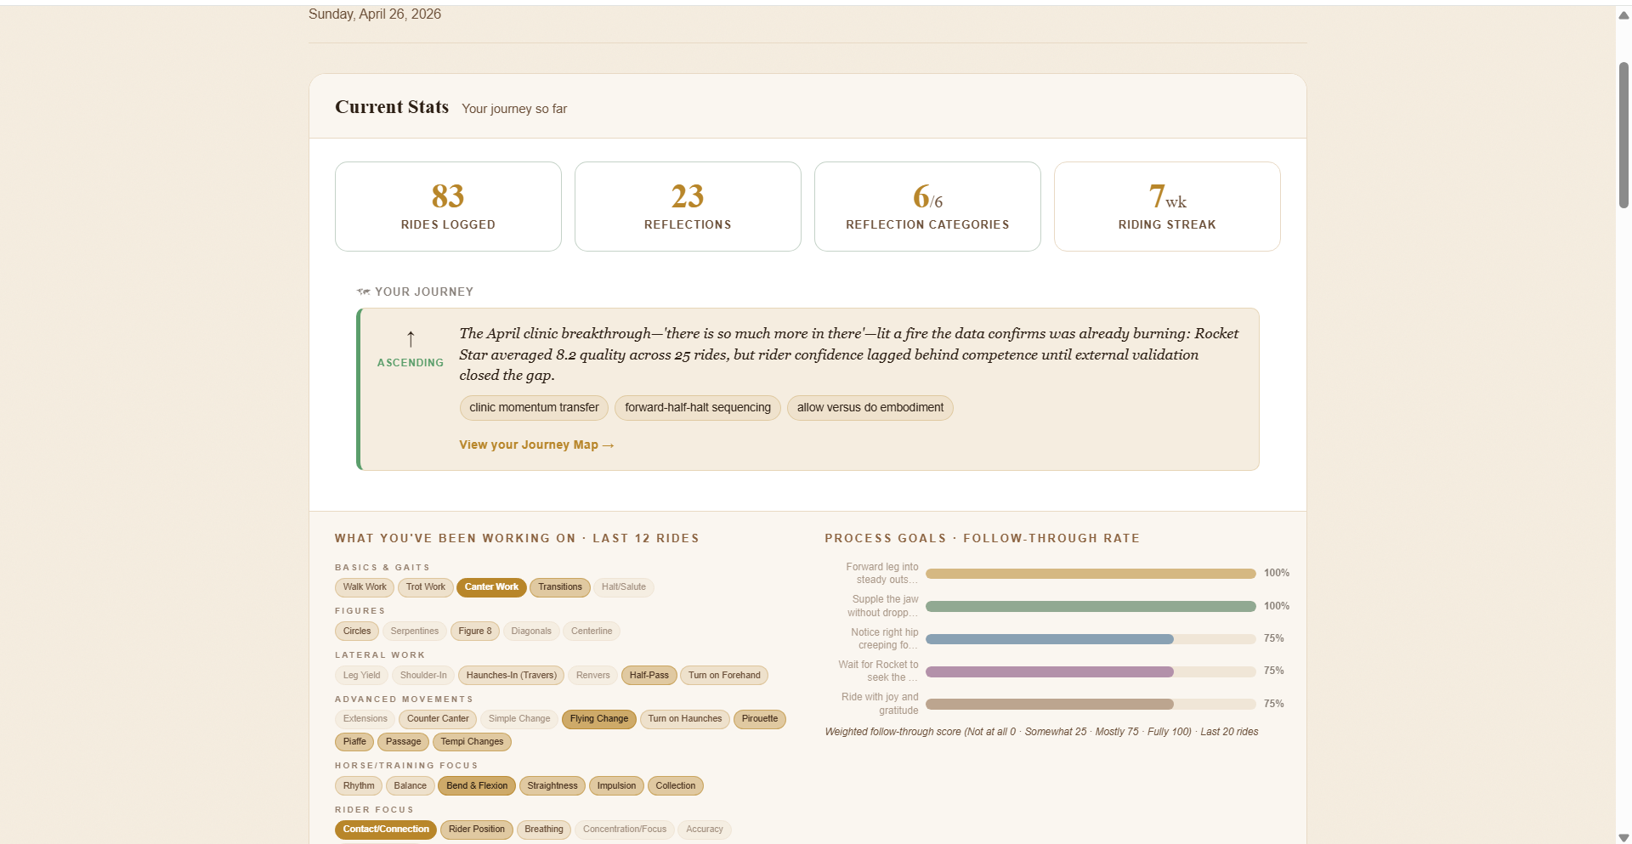Click the Forward leg into steady progress bar
The width and height of the screenshot is (1632, 844).
click(x=1091, y=574)
